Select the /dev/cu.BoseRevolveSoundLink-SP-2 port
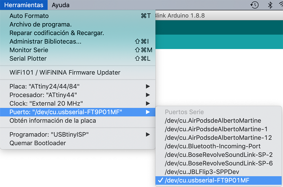 218,155
